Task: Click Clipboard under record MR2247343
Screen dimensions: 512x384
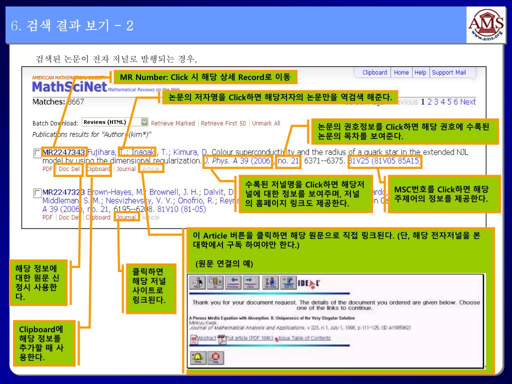Action: [98, 169]
